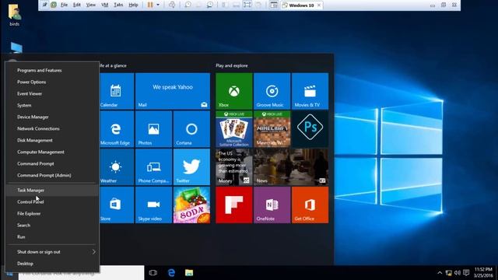The width and height of the screenshot is (498, 280).
Task: Show hidden system tray icons
Action: coord(440,273)
